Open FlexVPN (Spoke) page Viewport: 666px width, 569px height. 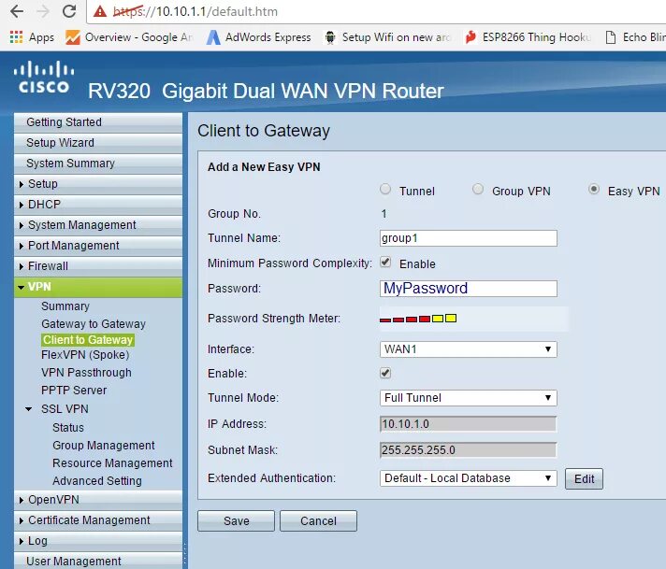(x=85, y=355)
